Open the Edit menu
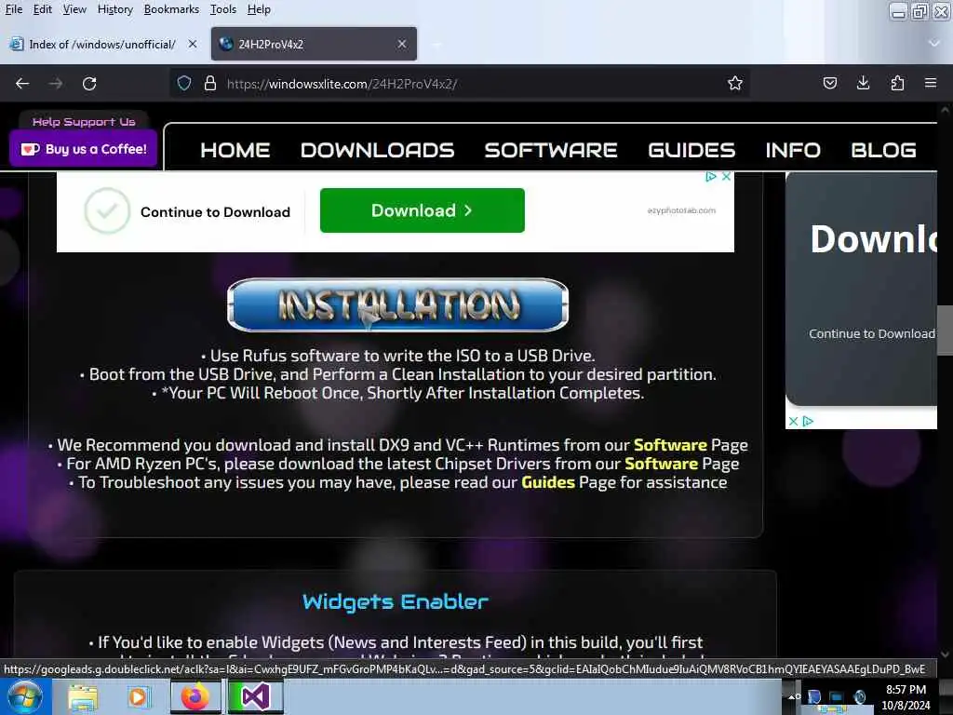Screen dimensions: 953x715 [x=42, y=9]
